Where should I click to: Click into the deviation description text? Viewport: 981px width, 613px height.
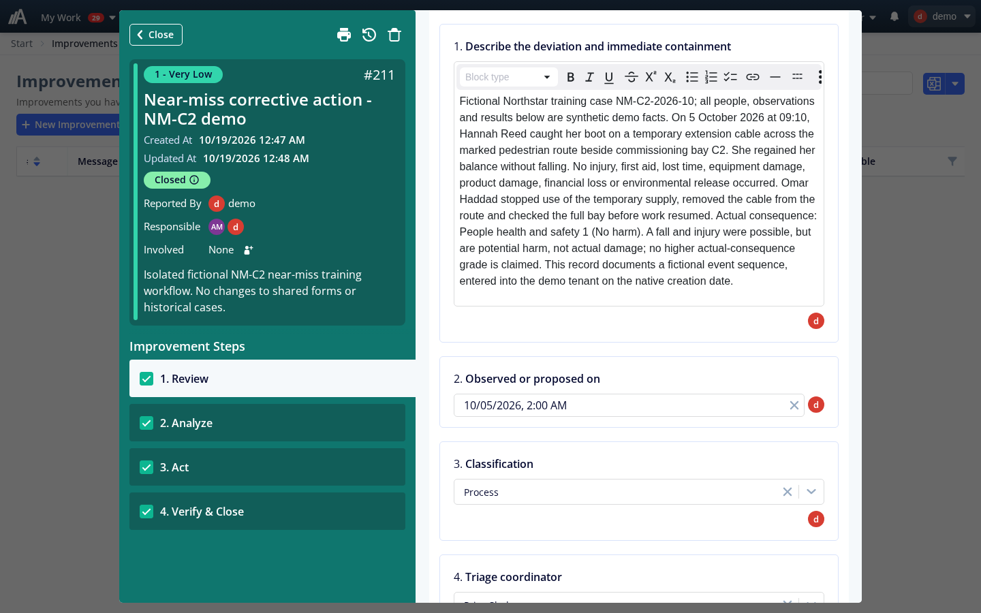(x=638, y=191)
